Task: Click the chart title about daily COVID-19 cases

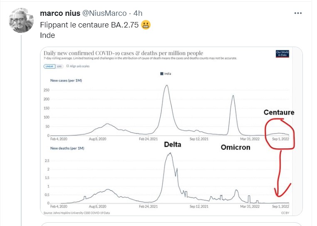Action: tap(124, 53)
